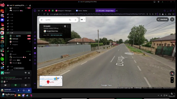Open the Home - Roblox tab
The width and height of the screenshot is (177, 99).
coord(82,11)
